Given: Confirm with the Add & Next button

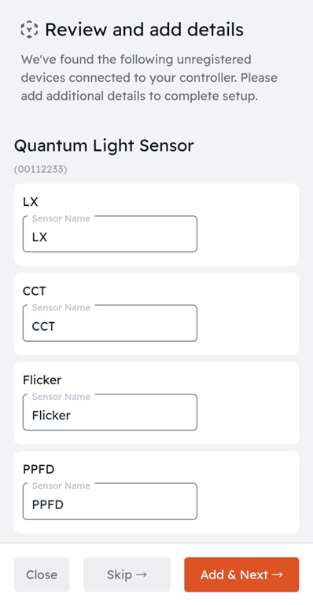Looking at the screenshot, I should pyautogui.click(x=241, y=574).
